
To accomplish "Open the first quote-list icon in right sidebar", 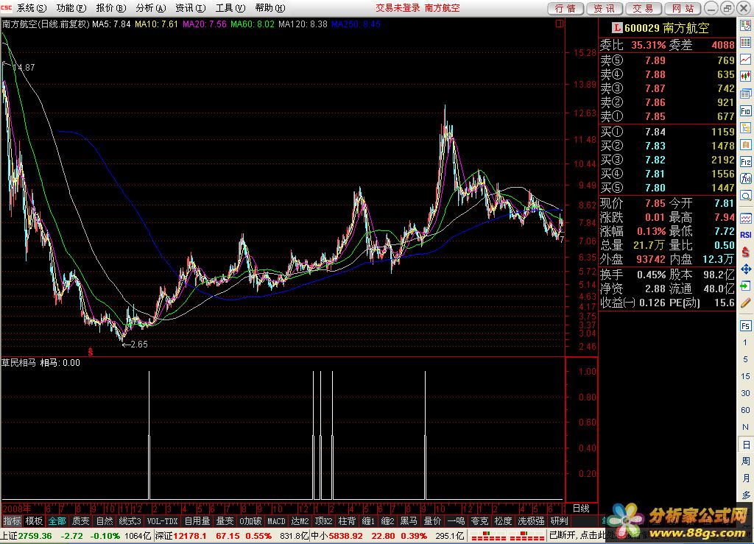I will point(745,26).
